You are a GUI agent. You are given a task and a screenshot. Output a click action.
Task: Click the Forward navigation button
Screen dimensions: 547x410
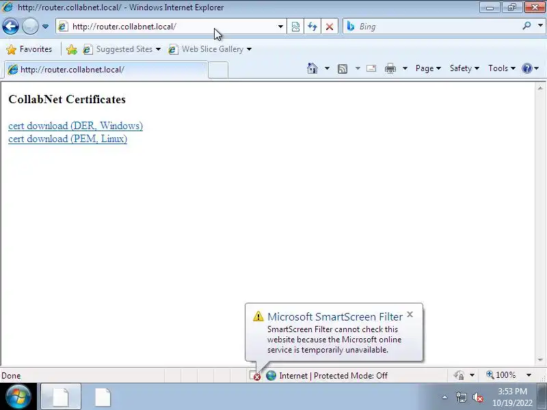[30, 27]
